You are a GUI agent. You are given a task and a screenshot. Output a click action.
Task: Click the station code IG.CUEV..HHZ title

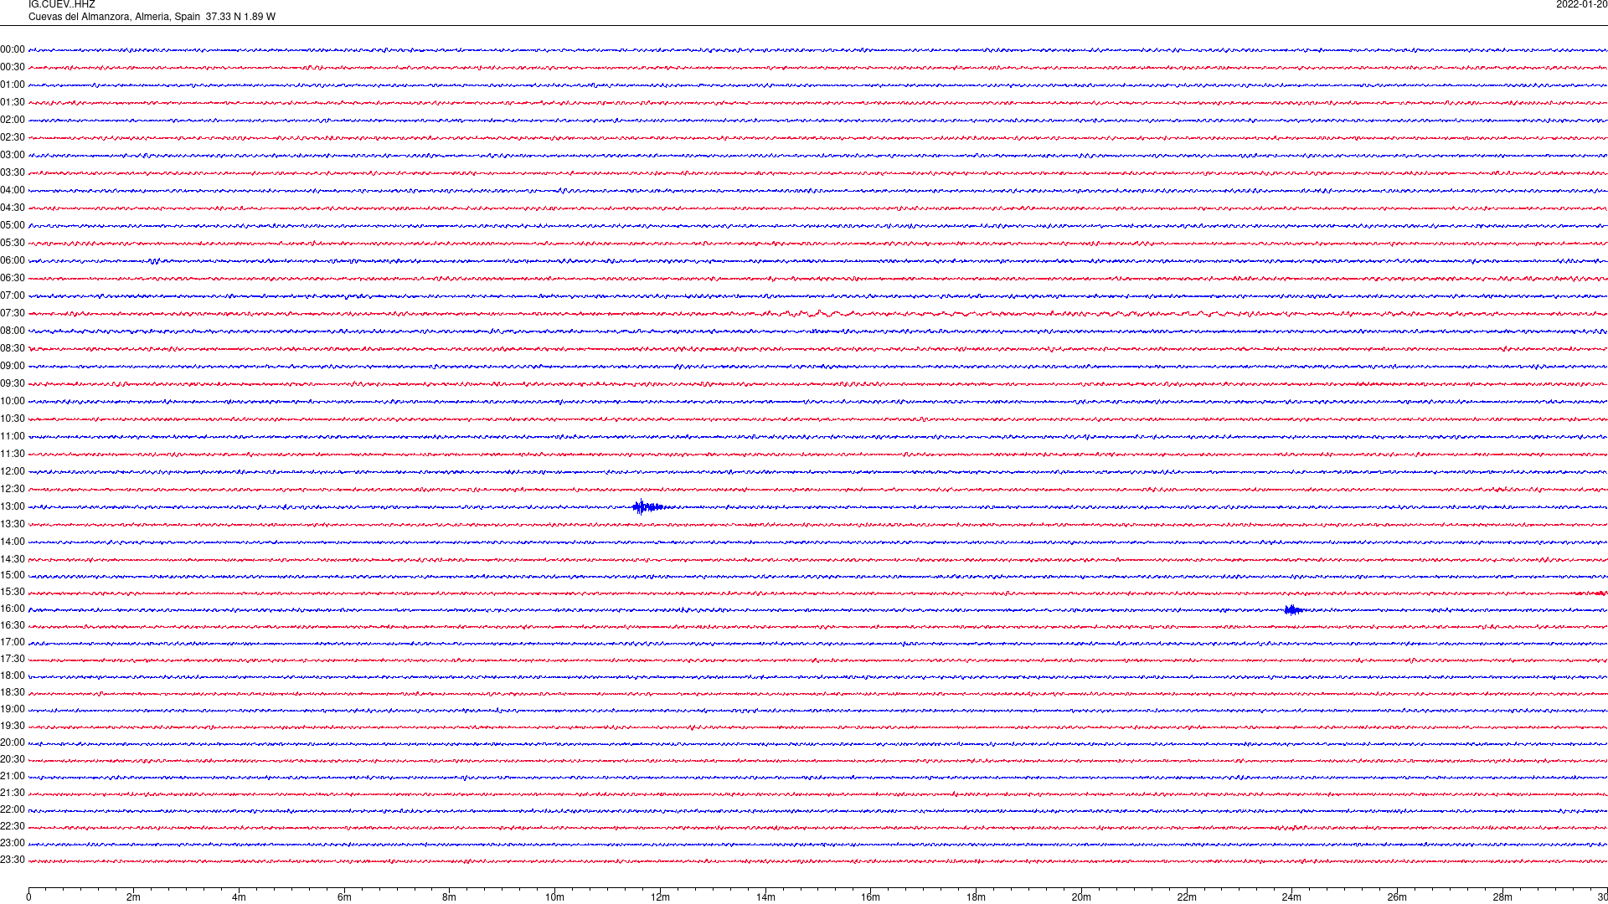tap(61, 5)
